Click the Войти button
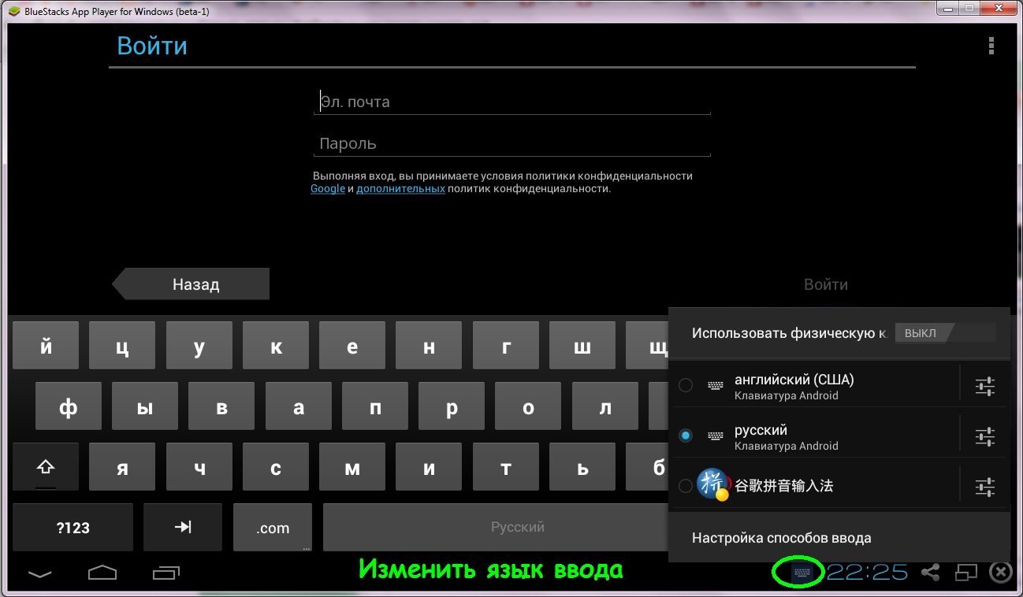 coord(826,284)
